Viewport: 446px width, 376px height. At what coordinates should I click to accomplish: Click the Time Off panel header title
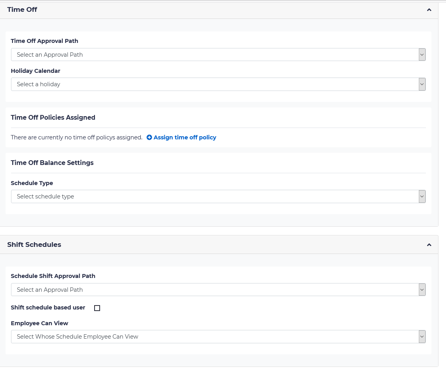pos(22,9)
